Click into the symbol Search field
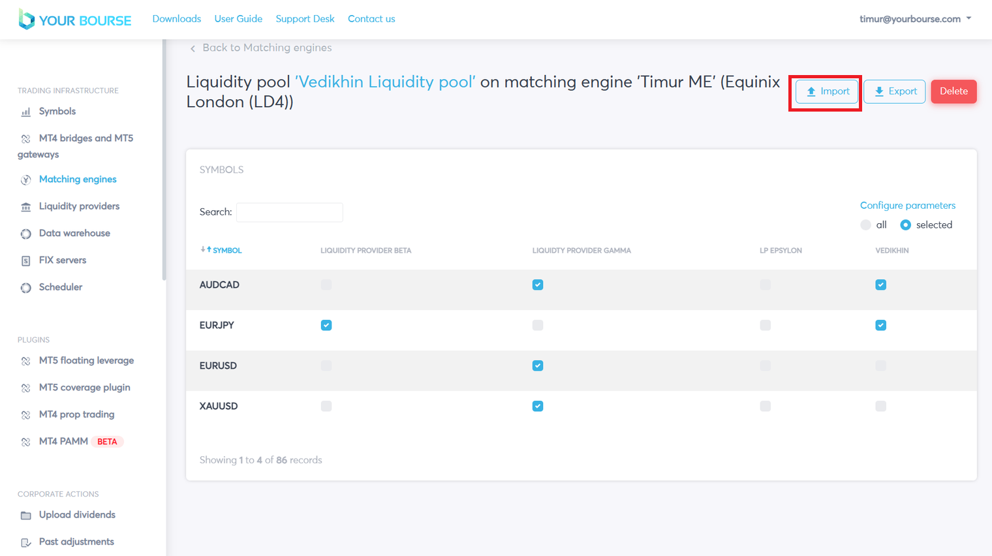 pos(289,212)
